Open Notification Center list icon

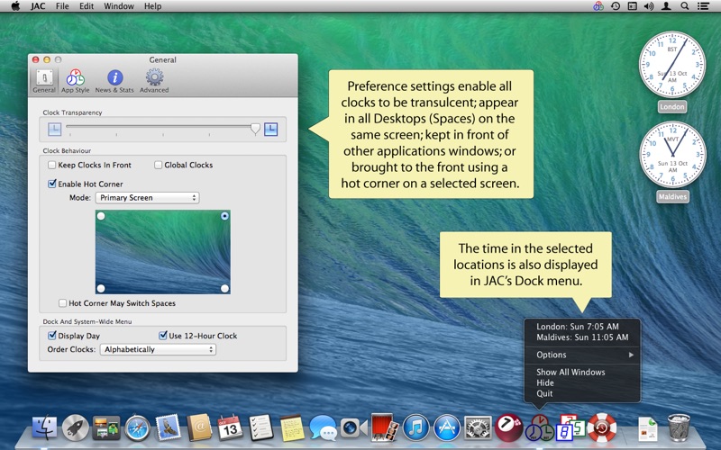point(703,6)
